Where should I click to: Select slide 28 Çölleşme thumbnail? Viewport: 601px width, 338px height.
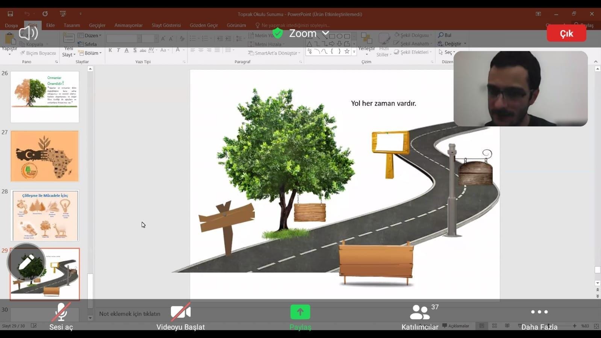click(x=45, y=215)
